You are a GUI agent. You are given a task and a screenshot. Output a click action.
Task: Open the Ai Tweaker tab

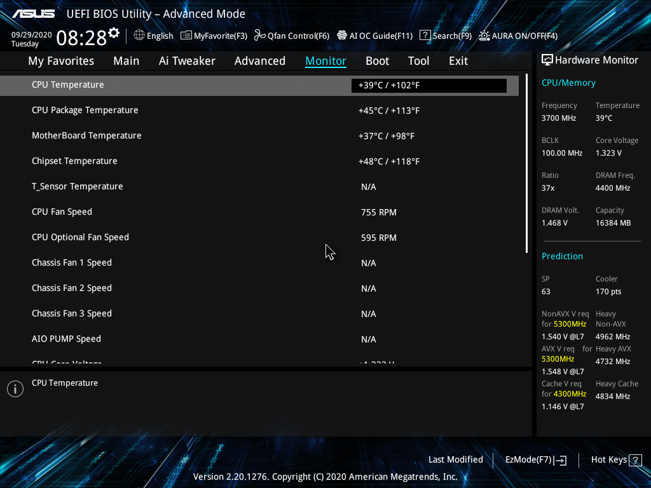tap(187, 61)
